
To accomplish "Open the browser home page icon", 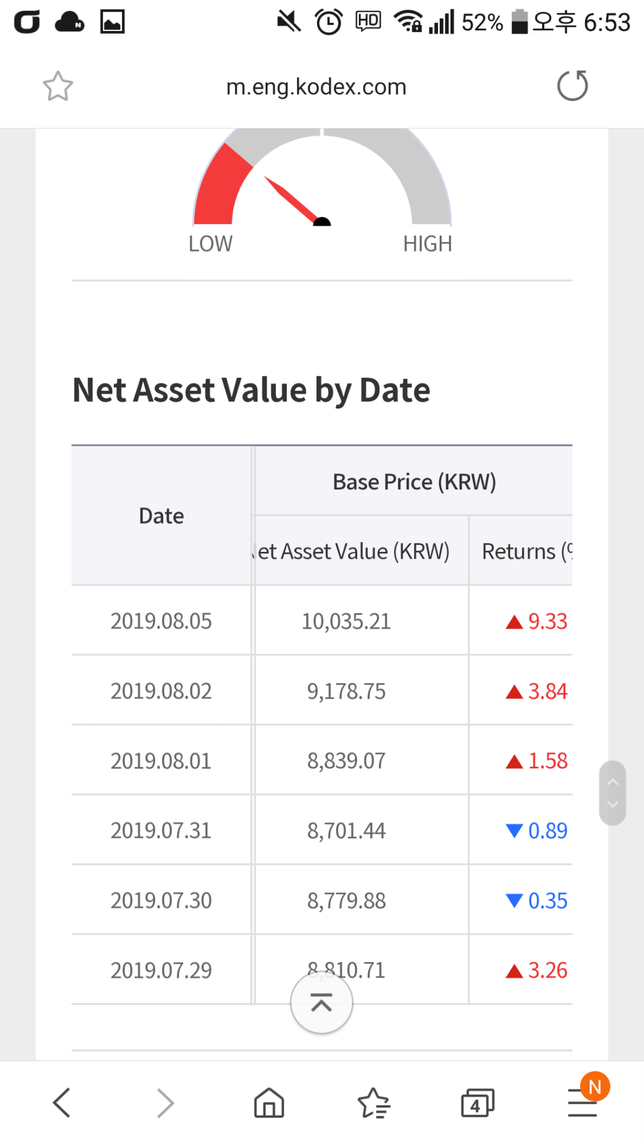I will (x=269, y=1102).
